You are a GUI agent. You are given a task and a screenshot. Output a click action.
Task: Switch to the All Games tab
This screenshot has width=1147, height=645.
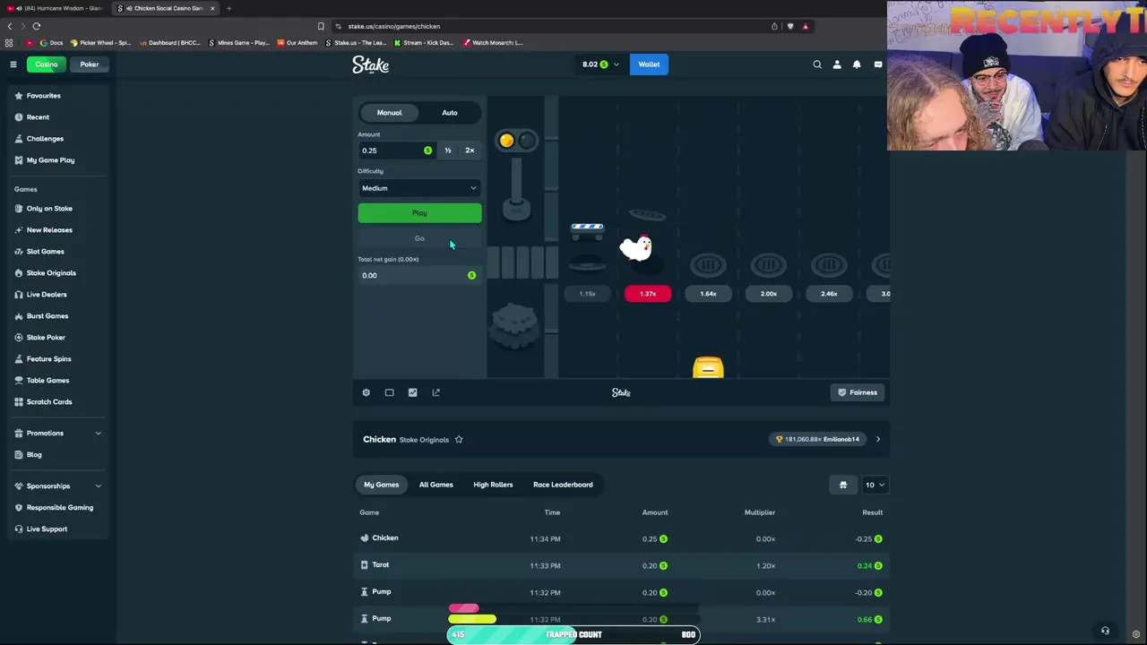(436, 485)
